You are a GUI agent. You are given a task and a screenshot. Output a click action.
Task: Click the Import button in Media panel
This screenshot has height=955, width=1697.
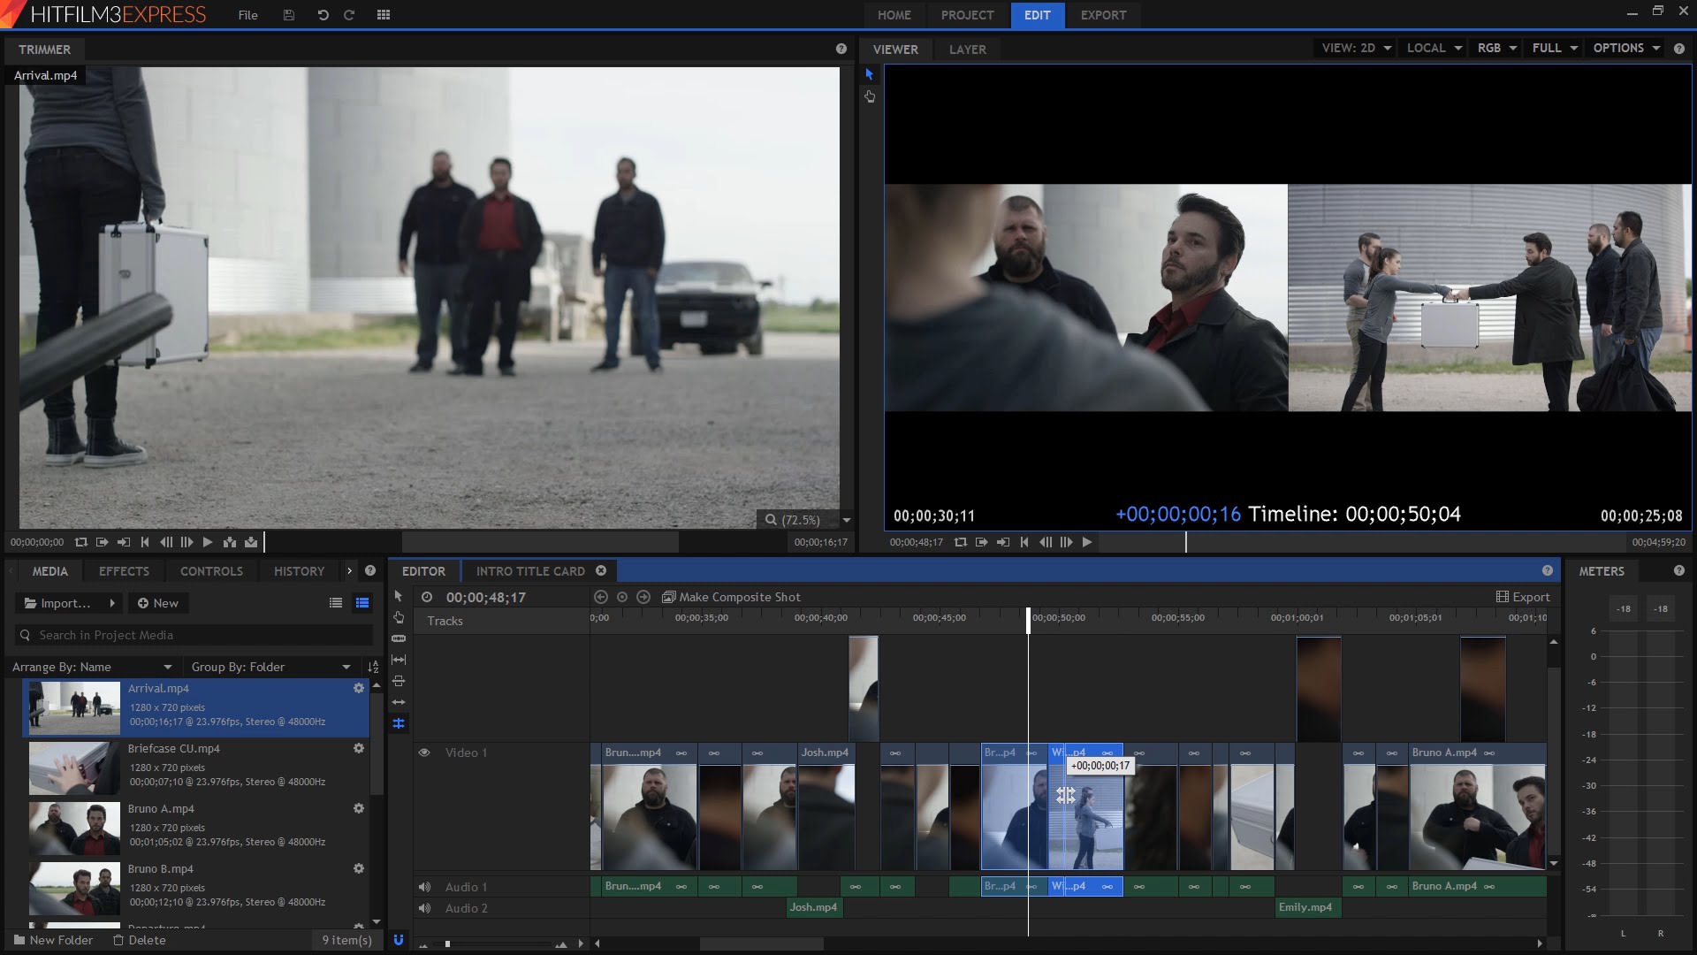click(56, 603)
